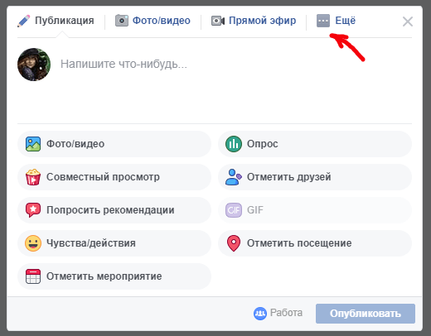This screenshot has width=431, height=336.
Task: Open the Работа audience selector
Action: click(278, 313)
